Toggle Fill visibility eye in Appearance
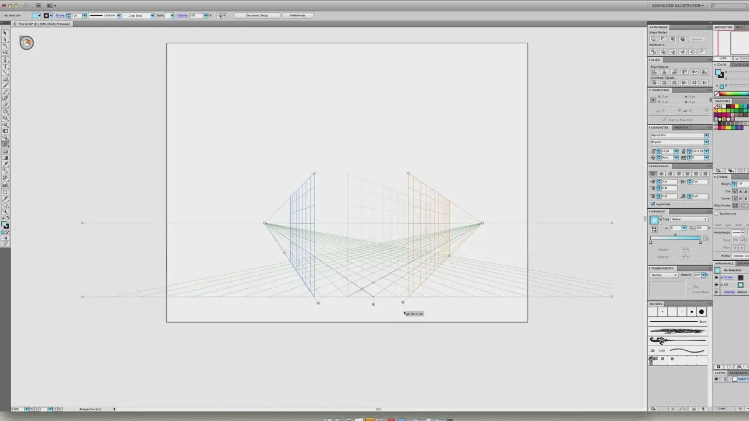The height and width of the screenshot is (421, 749). pyautogui.click(x=717, y=285)
